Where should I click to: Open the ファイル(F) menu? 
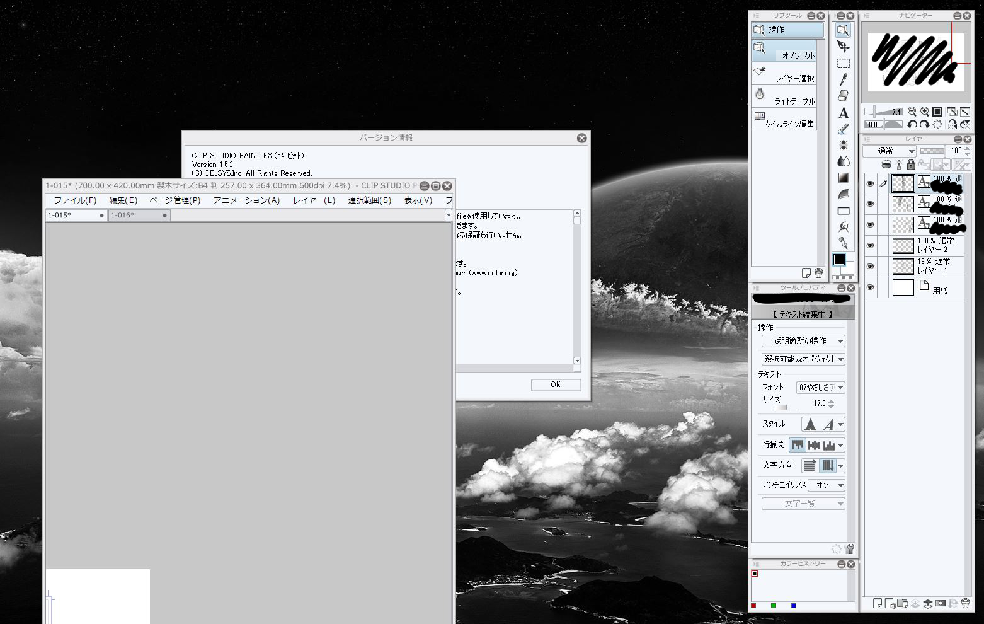[x=75, y=200]
